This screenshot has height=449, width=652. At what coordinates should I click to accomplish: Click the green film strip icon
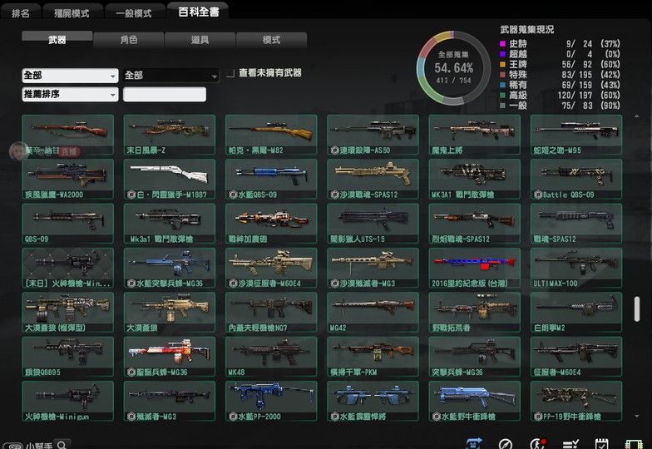coord(634,443)
